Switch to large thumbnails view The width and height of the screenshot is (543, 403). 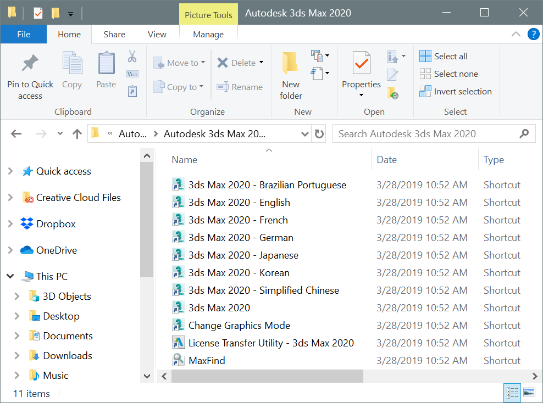pos(529,393)
